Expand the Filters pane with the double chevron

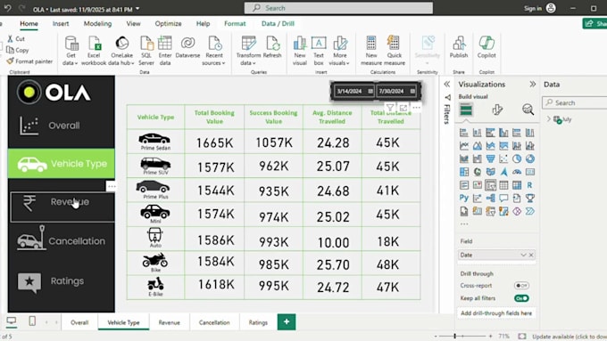[x=446, y=84]
